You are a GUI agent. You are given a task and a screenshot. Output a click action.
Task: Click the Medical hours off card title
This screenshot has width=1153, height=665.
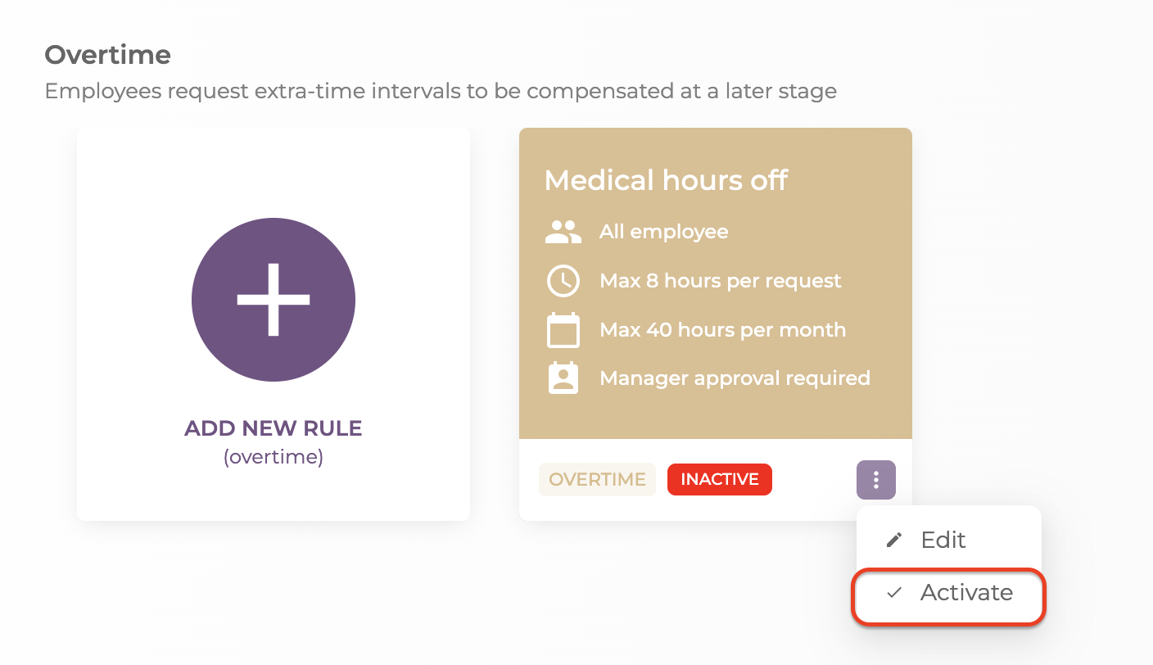click(x=666, y=180)
